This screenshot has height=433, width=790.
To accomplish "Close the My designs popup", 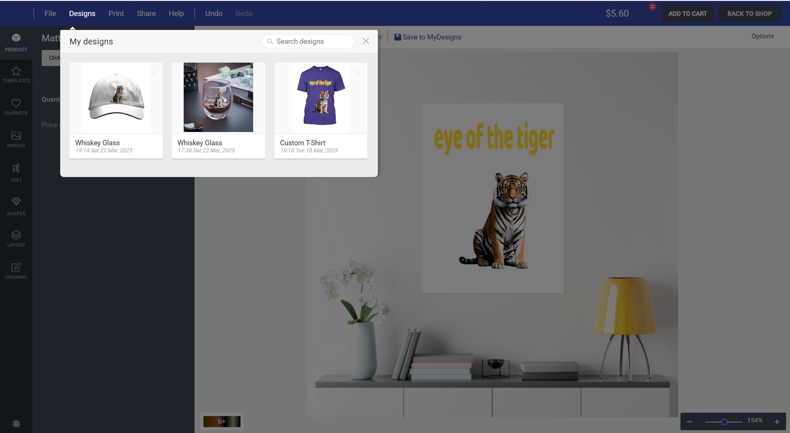I will 366,41.
